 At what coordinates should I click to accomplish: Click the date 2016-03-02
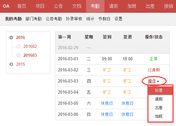(x=68, y=70)
